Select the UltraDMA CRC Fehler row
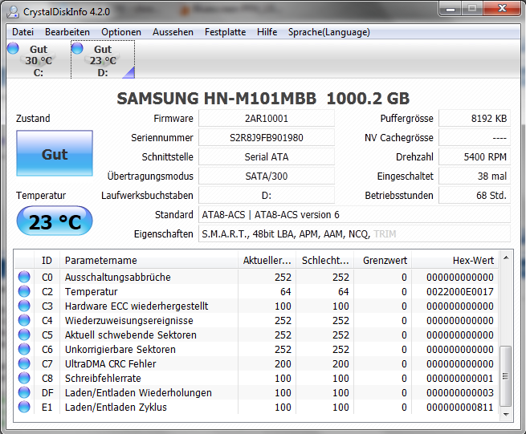Viewport: 526px width, 434px height. tap(256, 363)
